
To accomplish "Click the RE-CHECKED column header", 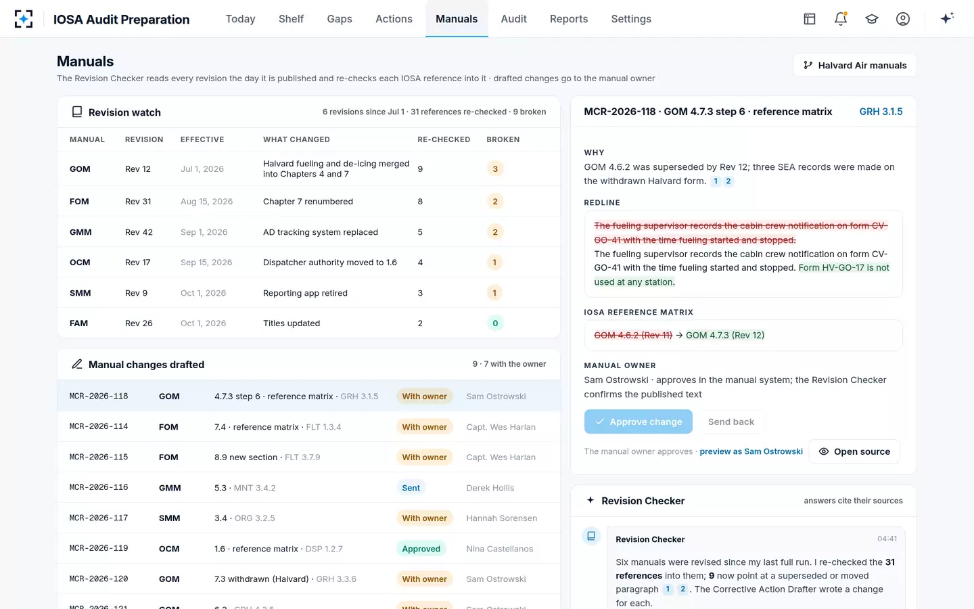I will tap(444, 139).
